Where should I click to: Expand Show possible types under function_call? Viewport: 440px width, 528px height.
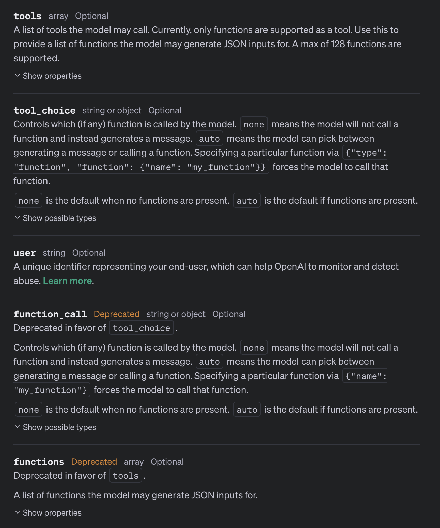tap(55, 427)
